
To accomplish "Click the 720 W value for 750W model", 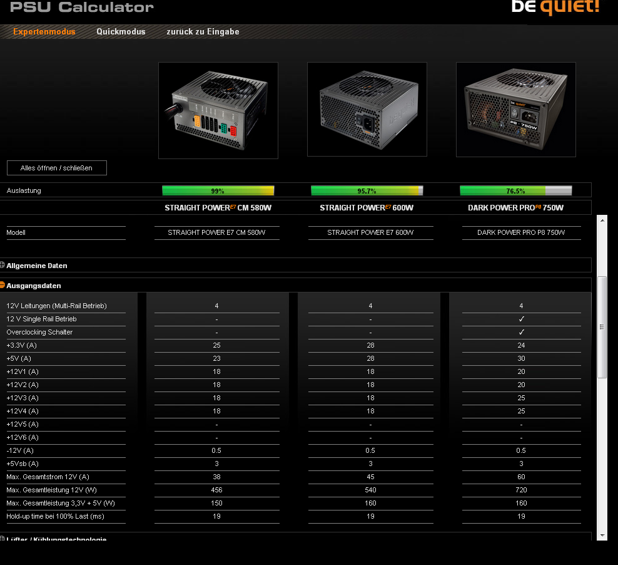I will [x=521, y=490].
